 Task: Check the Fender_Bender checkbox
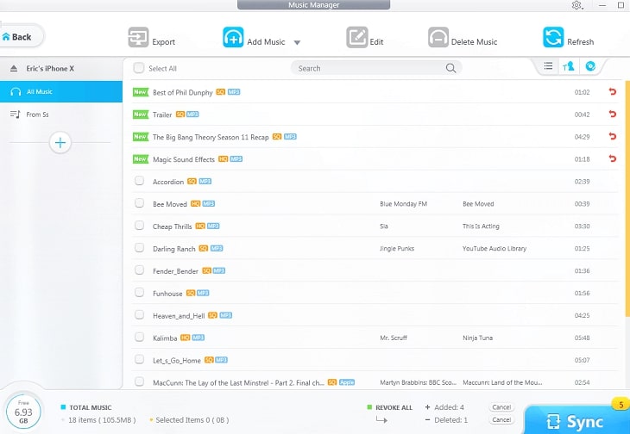tap(140, 270)
